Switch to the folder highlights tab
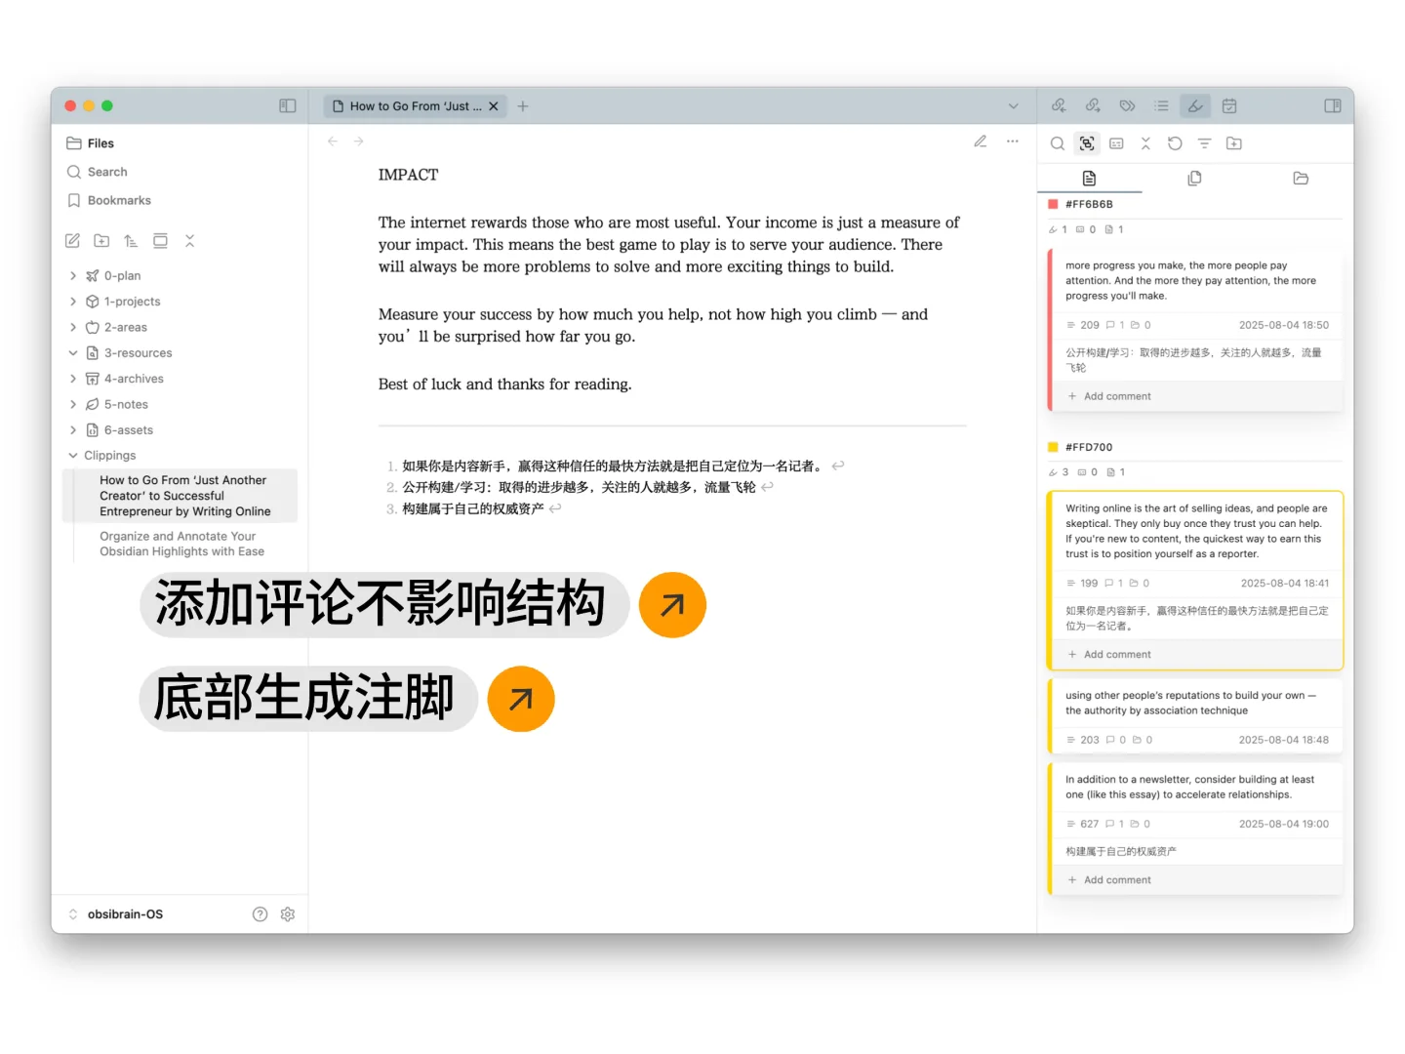 click(1301, 179)
